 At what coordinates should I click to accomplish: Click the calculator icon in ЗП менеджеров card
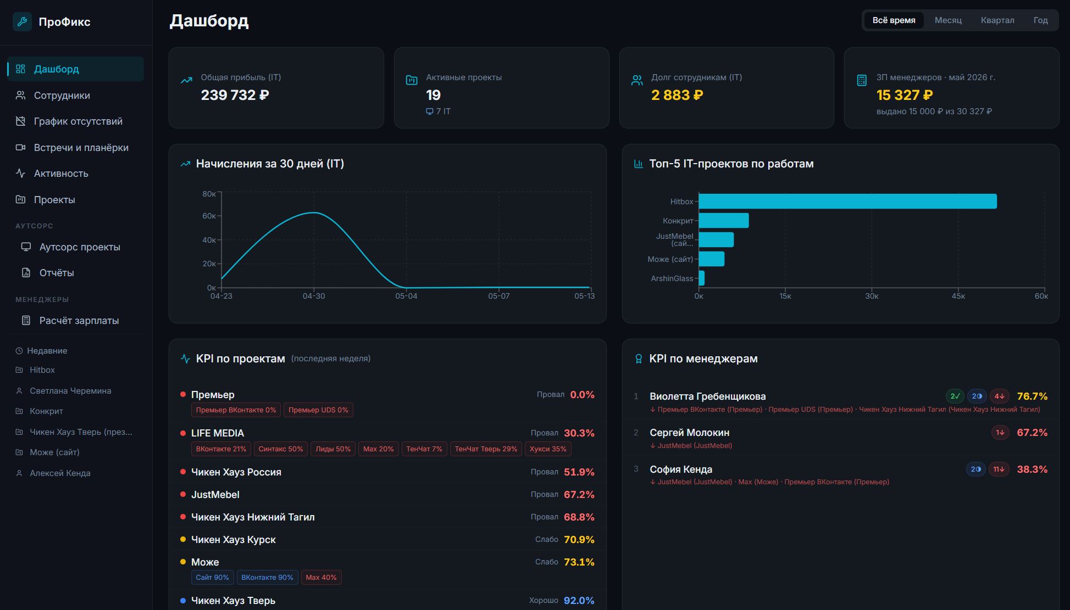click(x=862, y=80)
